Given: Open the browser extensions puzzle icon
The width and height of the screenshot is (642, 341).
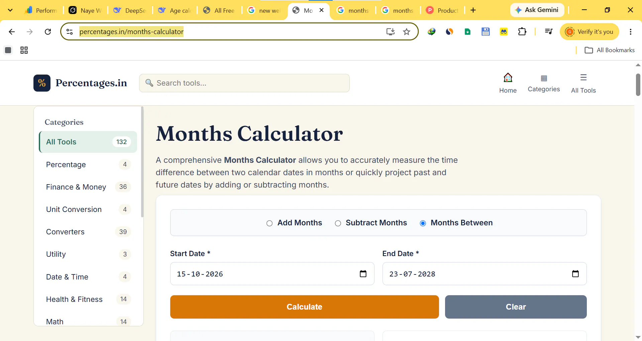Looking at the screenshot, I should point(522,32).
